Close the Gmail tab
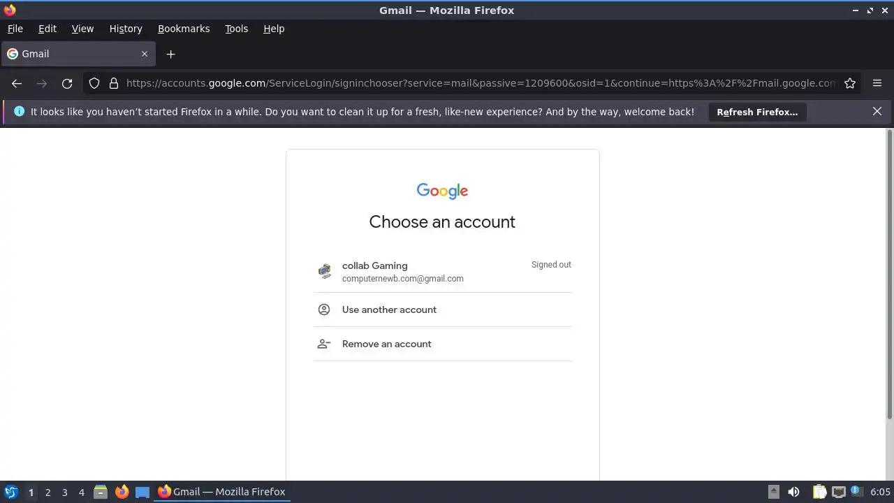The width and height of the screenshot is (894, 503). (145, 54)
